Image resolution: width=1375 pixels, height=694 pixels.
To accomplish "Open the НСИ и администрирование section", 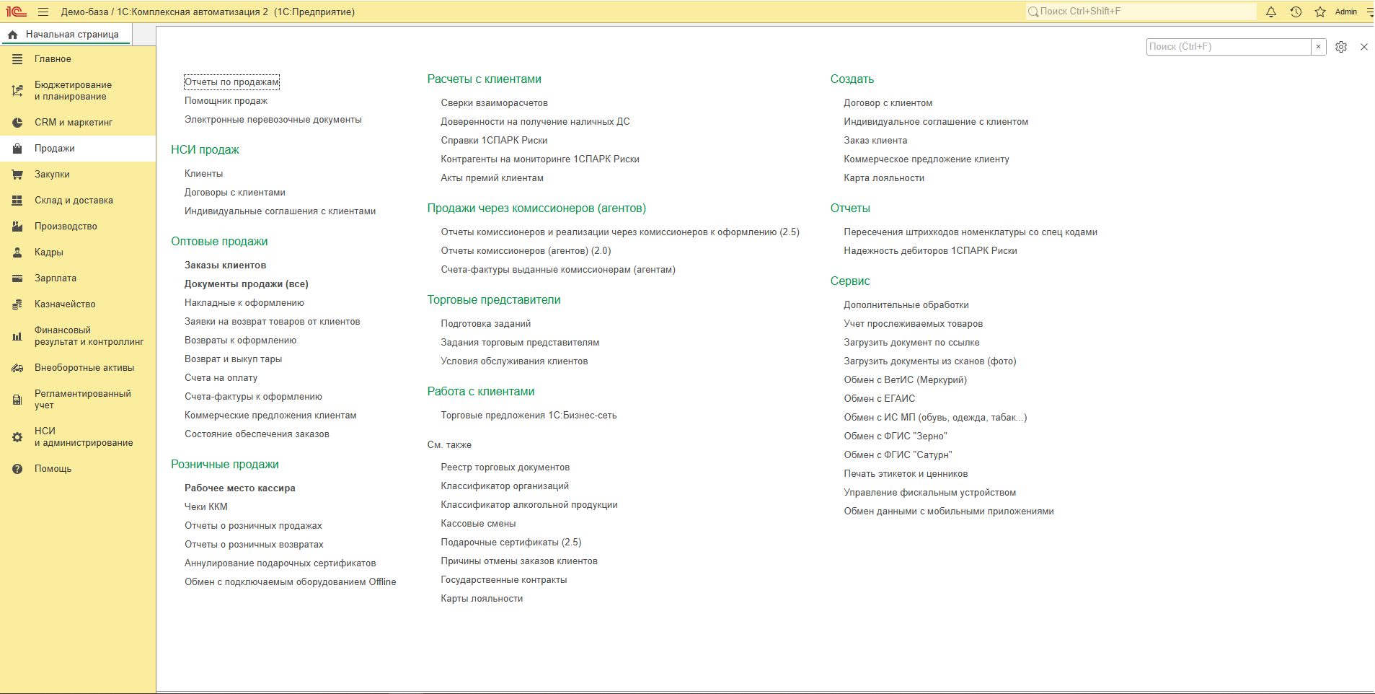I will (x=78, y=437).
